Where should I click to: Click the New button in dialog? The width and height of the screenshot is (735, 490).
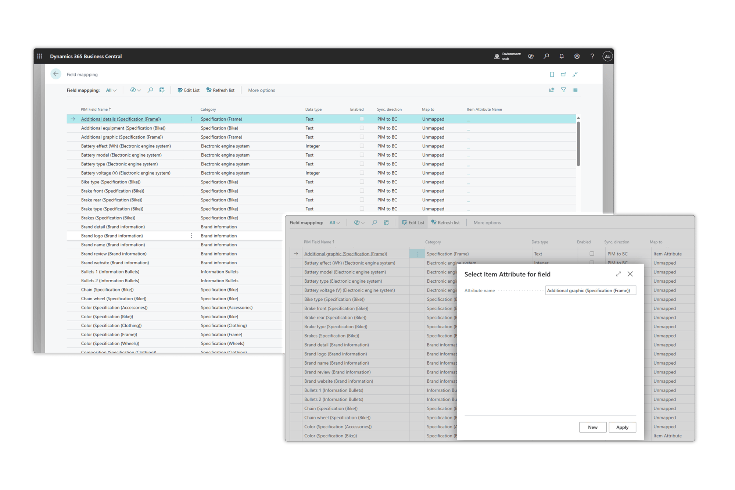(592, 427)
